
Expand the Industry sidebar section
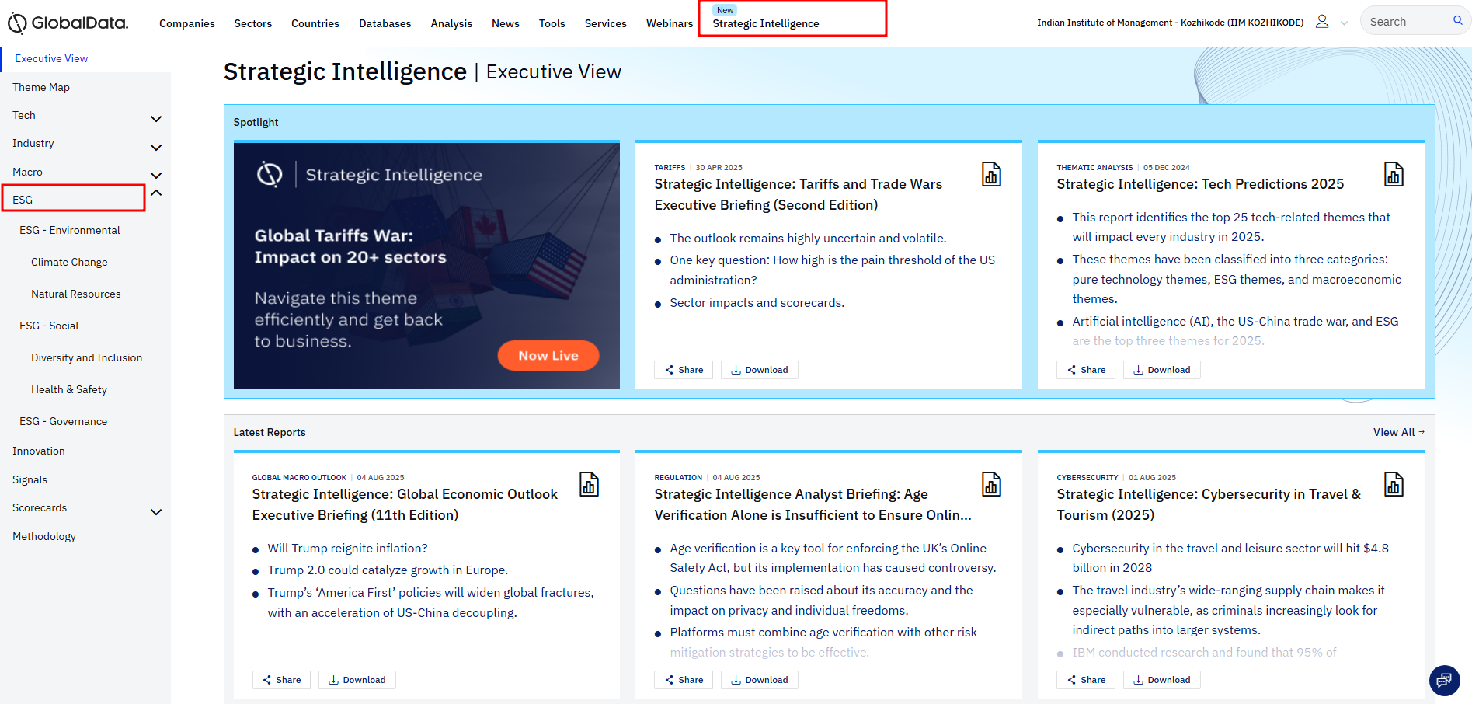(x=156, y=148)
